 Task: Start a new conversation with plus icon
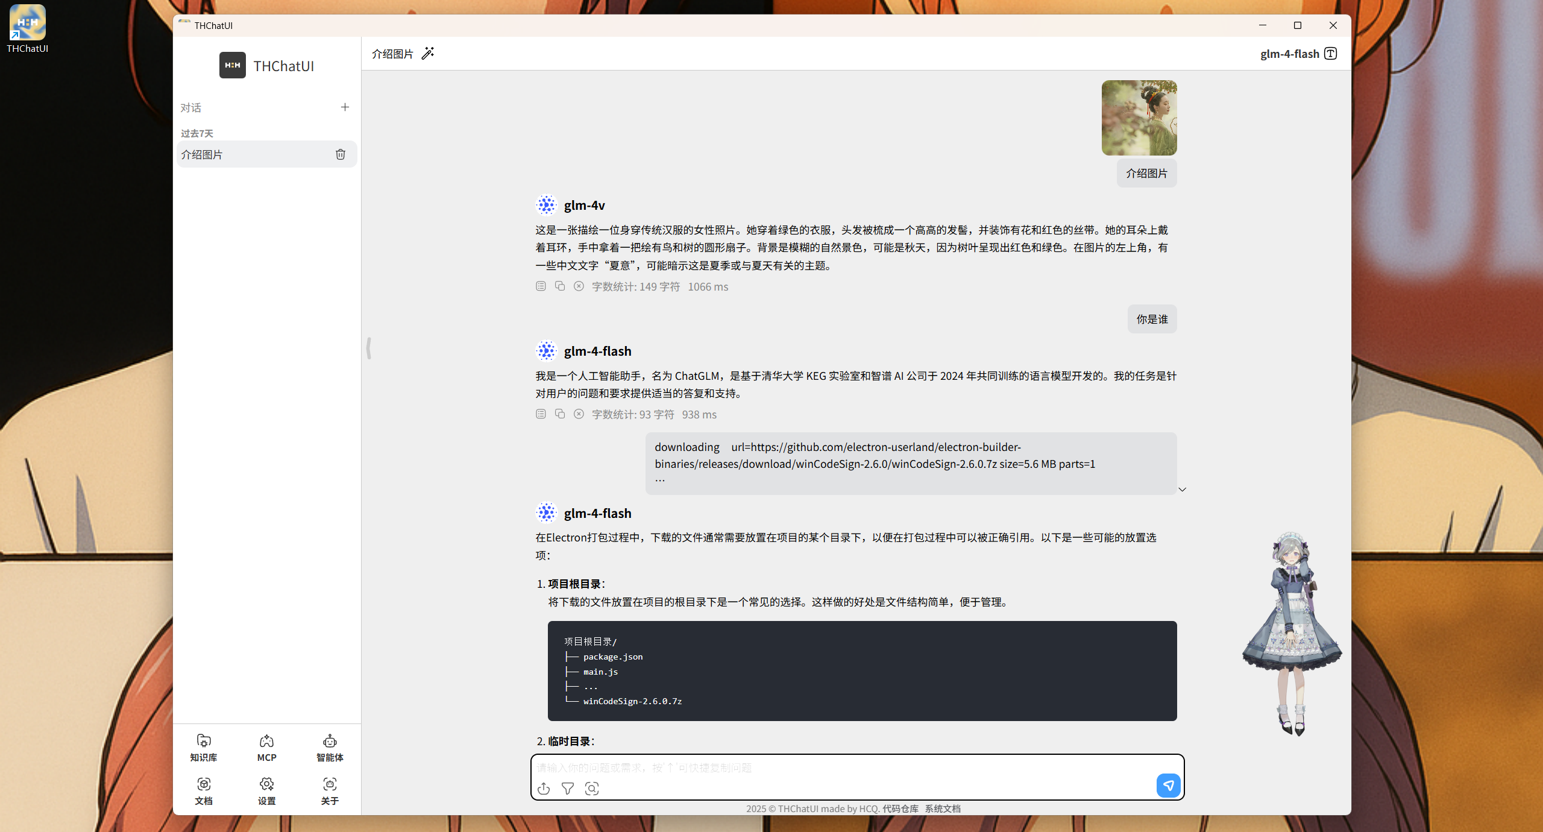(x=345, y=107)
